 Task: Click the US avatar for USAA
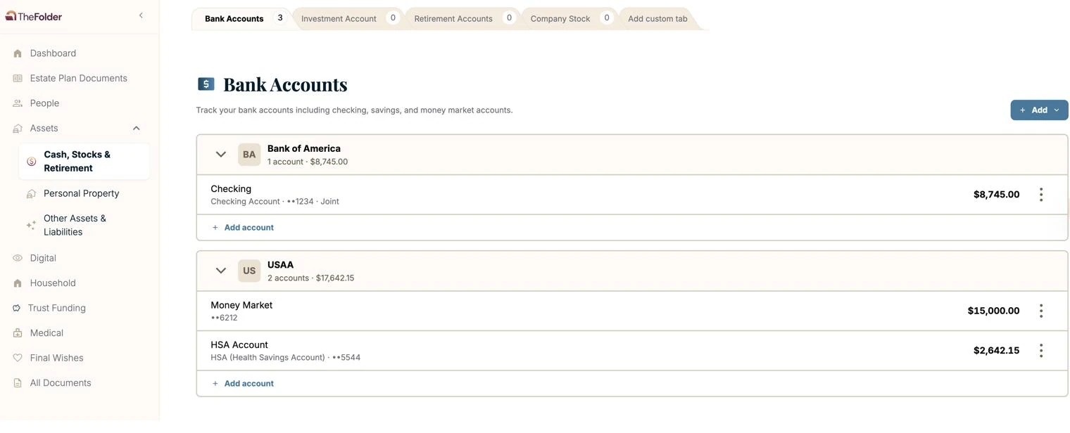[249, 271]
